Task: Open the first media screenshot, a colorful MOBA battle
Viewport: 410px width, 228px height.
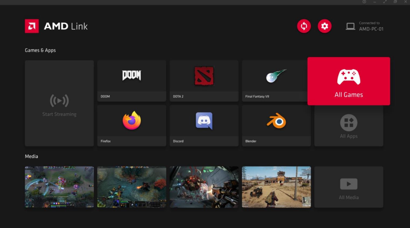Action: click(x=59, y=187)
